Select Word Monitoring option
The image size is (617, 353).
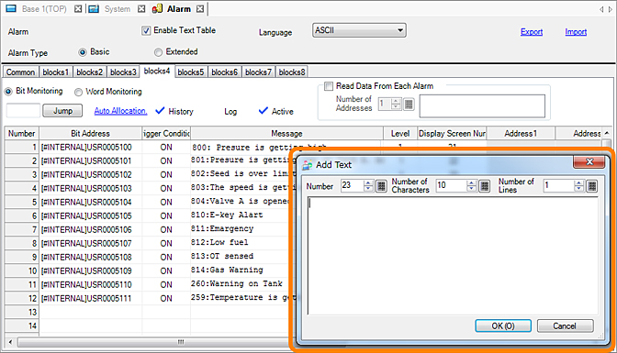coord(78,92)
